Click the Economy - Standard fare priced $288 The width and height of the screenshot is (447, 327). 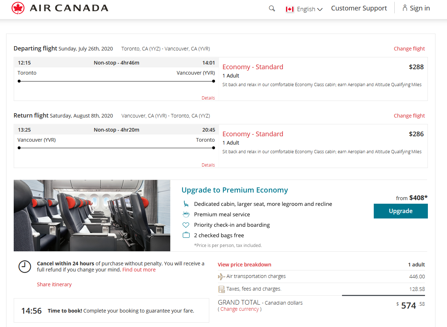253,67
